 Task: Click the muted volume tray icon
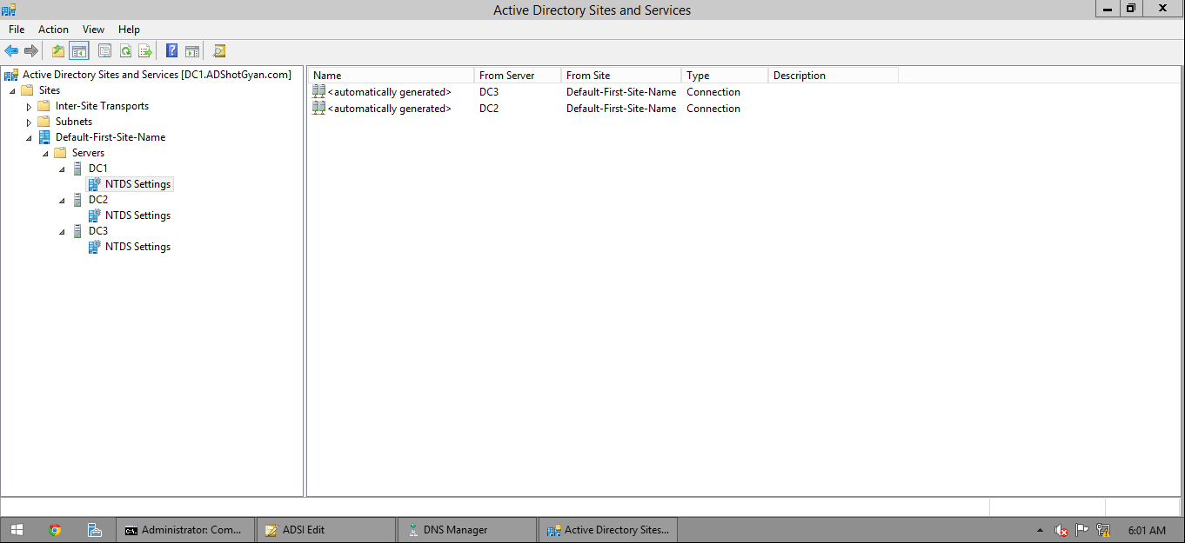pyautogui.click(x=1061, y=530)
